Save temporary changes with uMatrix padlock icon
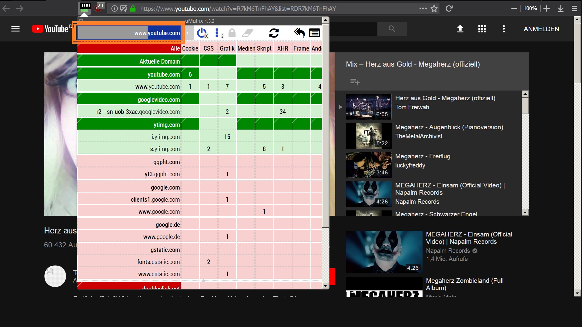 [x=232, y=33]
